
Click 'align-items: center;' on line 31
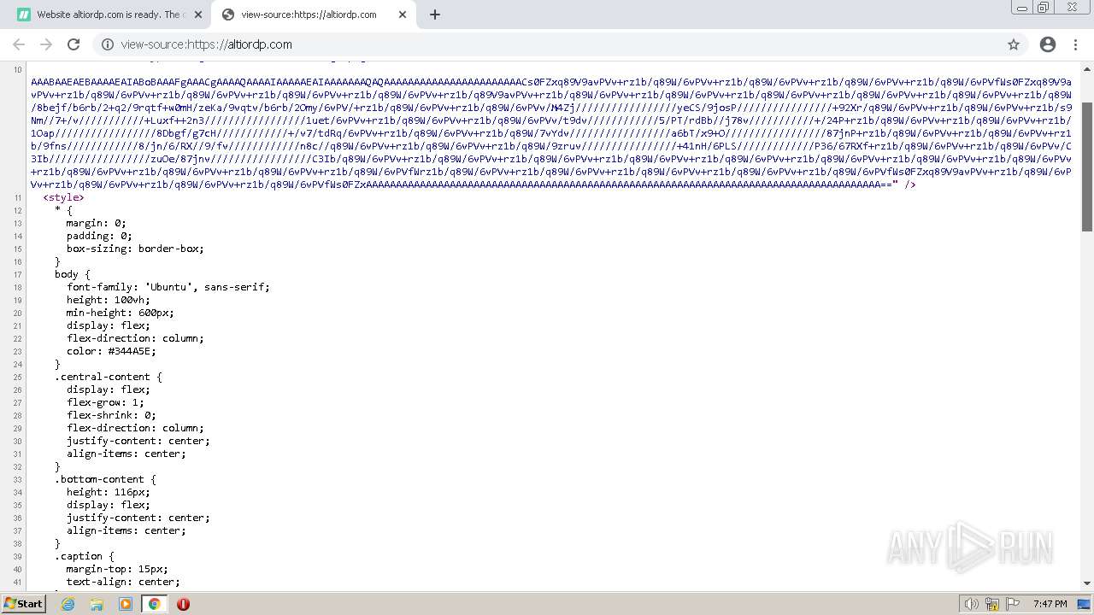point(126,454)
